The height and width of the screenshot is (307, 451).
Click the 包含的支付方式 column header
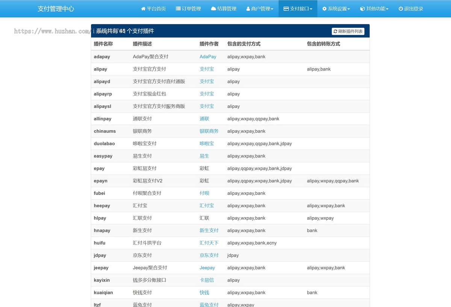point(244,44)
